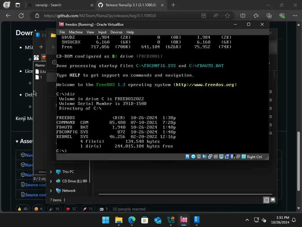
Task: Switch to the nanazip - Search browser tab
Action: tap(61, 5)
